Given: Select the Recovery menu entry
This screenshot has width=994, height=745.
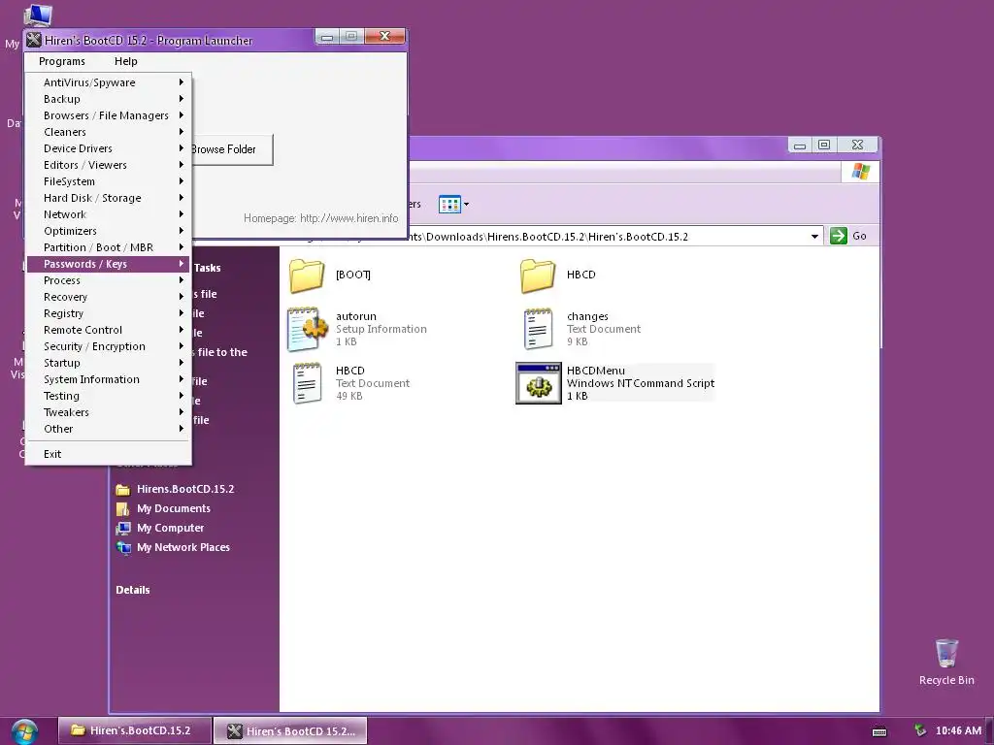Looking at the screenshot, I should [x=108, y=297].
